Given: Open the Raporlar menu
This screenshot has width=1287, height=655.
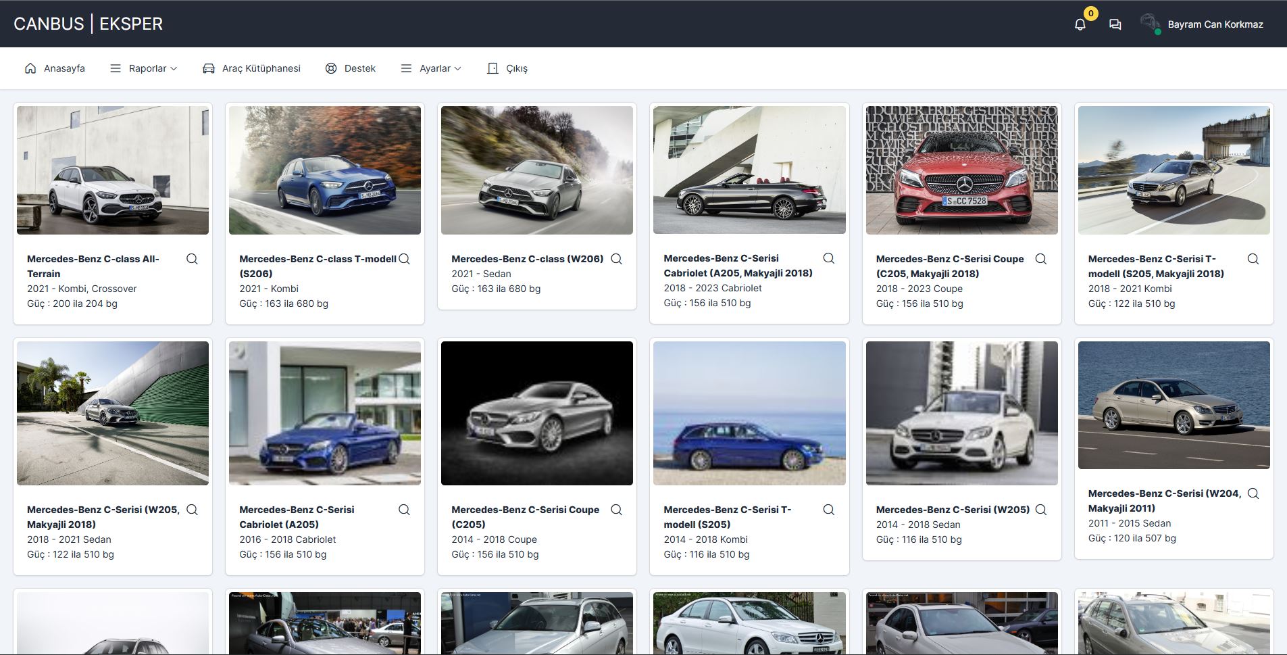Looking at the screenshot, I should tap(144, 68).
